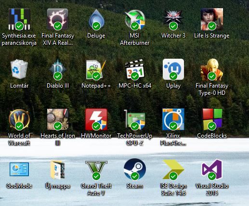Image resolution: width=249 pixels, height=206 pixels.
Task: Click the "CodeBlocks" text label
Action: pyautogui.click(x=212, y=136)
